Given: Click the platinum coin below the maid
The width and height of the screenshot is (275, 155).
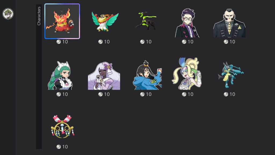Looking at the screenshot, I should click(59, 94).
